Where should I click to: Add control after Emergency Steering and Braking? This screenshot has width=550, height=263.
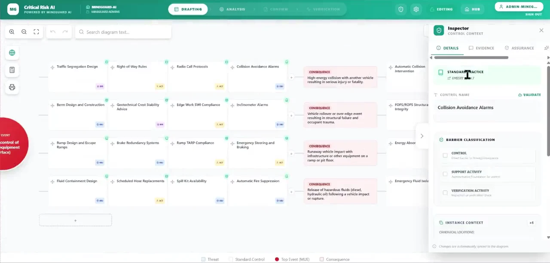291,154
